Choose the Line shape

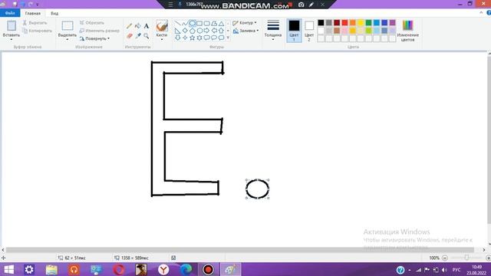tap(177, 24)
